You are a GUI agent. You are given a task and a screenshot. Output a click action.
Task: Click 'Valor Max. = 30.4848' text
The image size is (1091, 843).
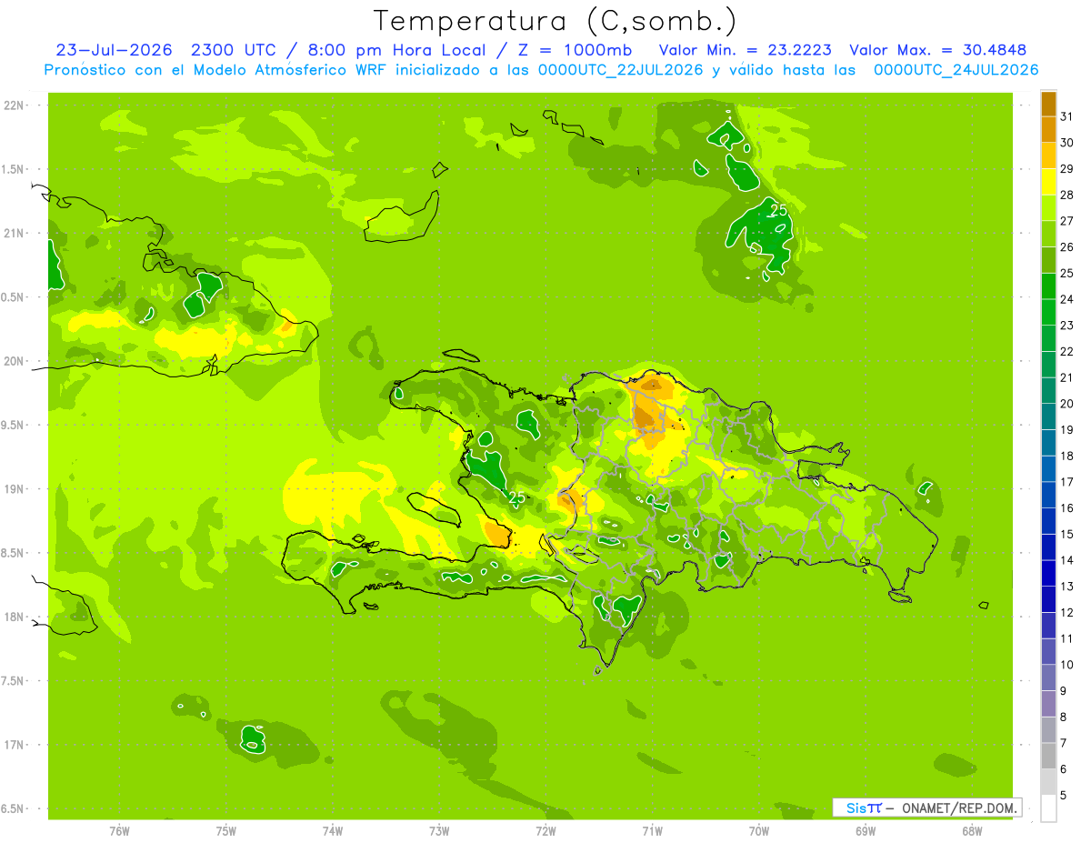tap(937, 50)
